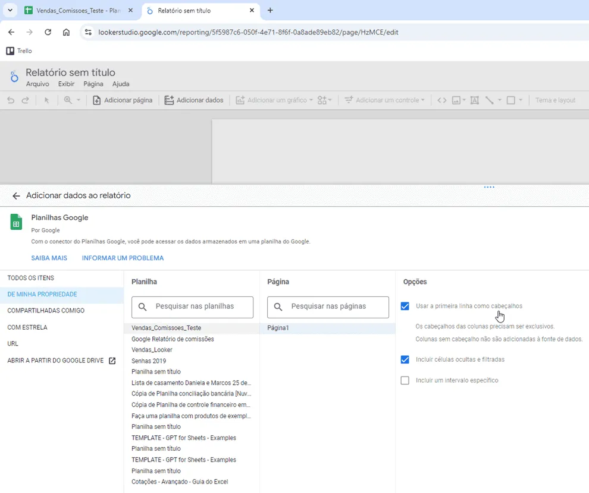Click Adicionar dados toolbar button

pos(194,100)
